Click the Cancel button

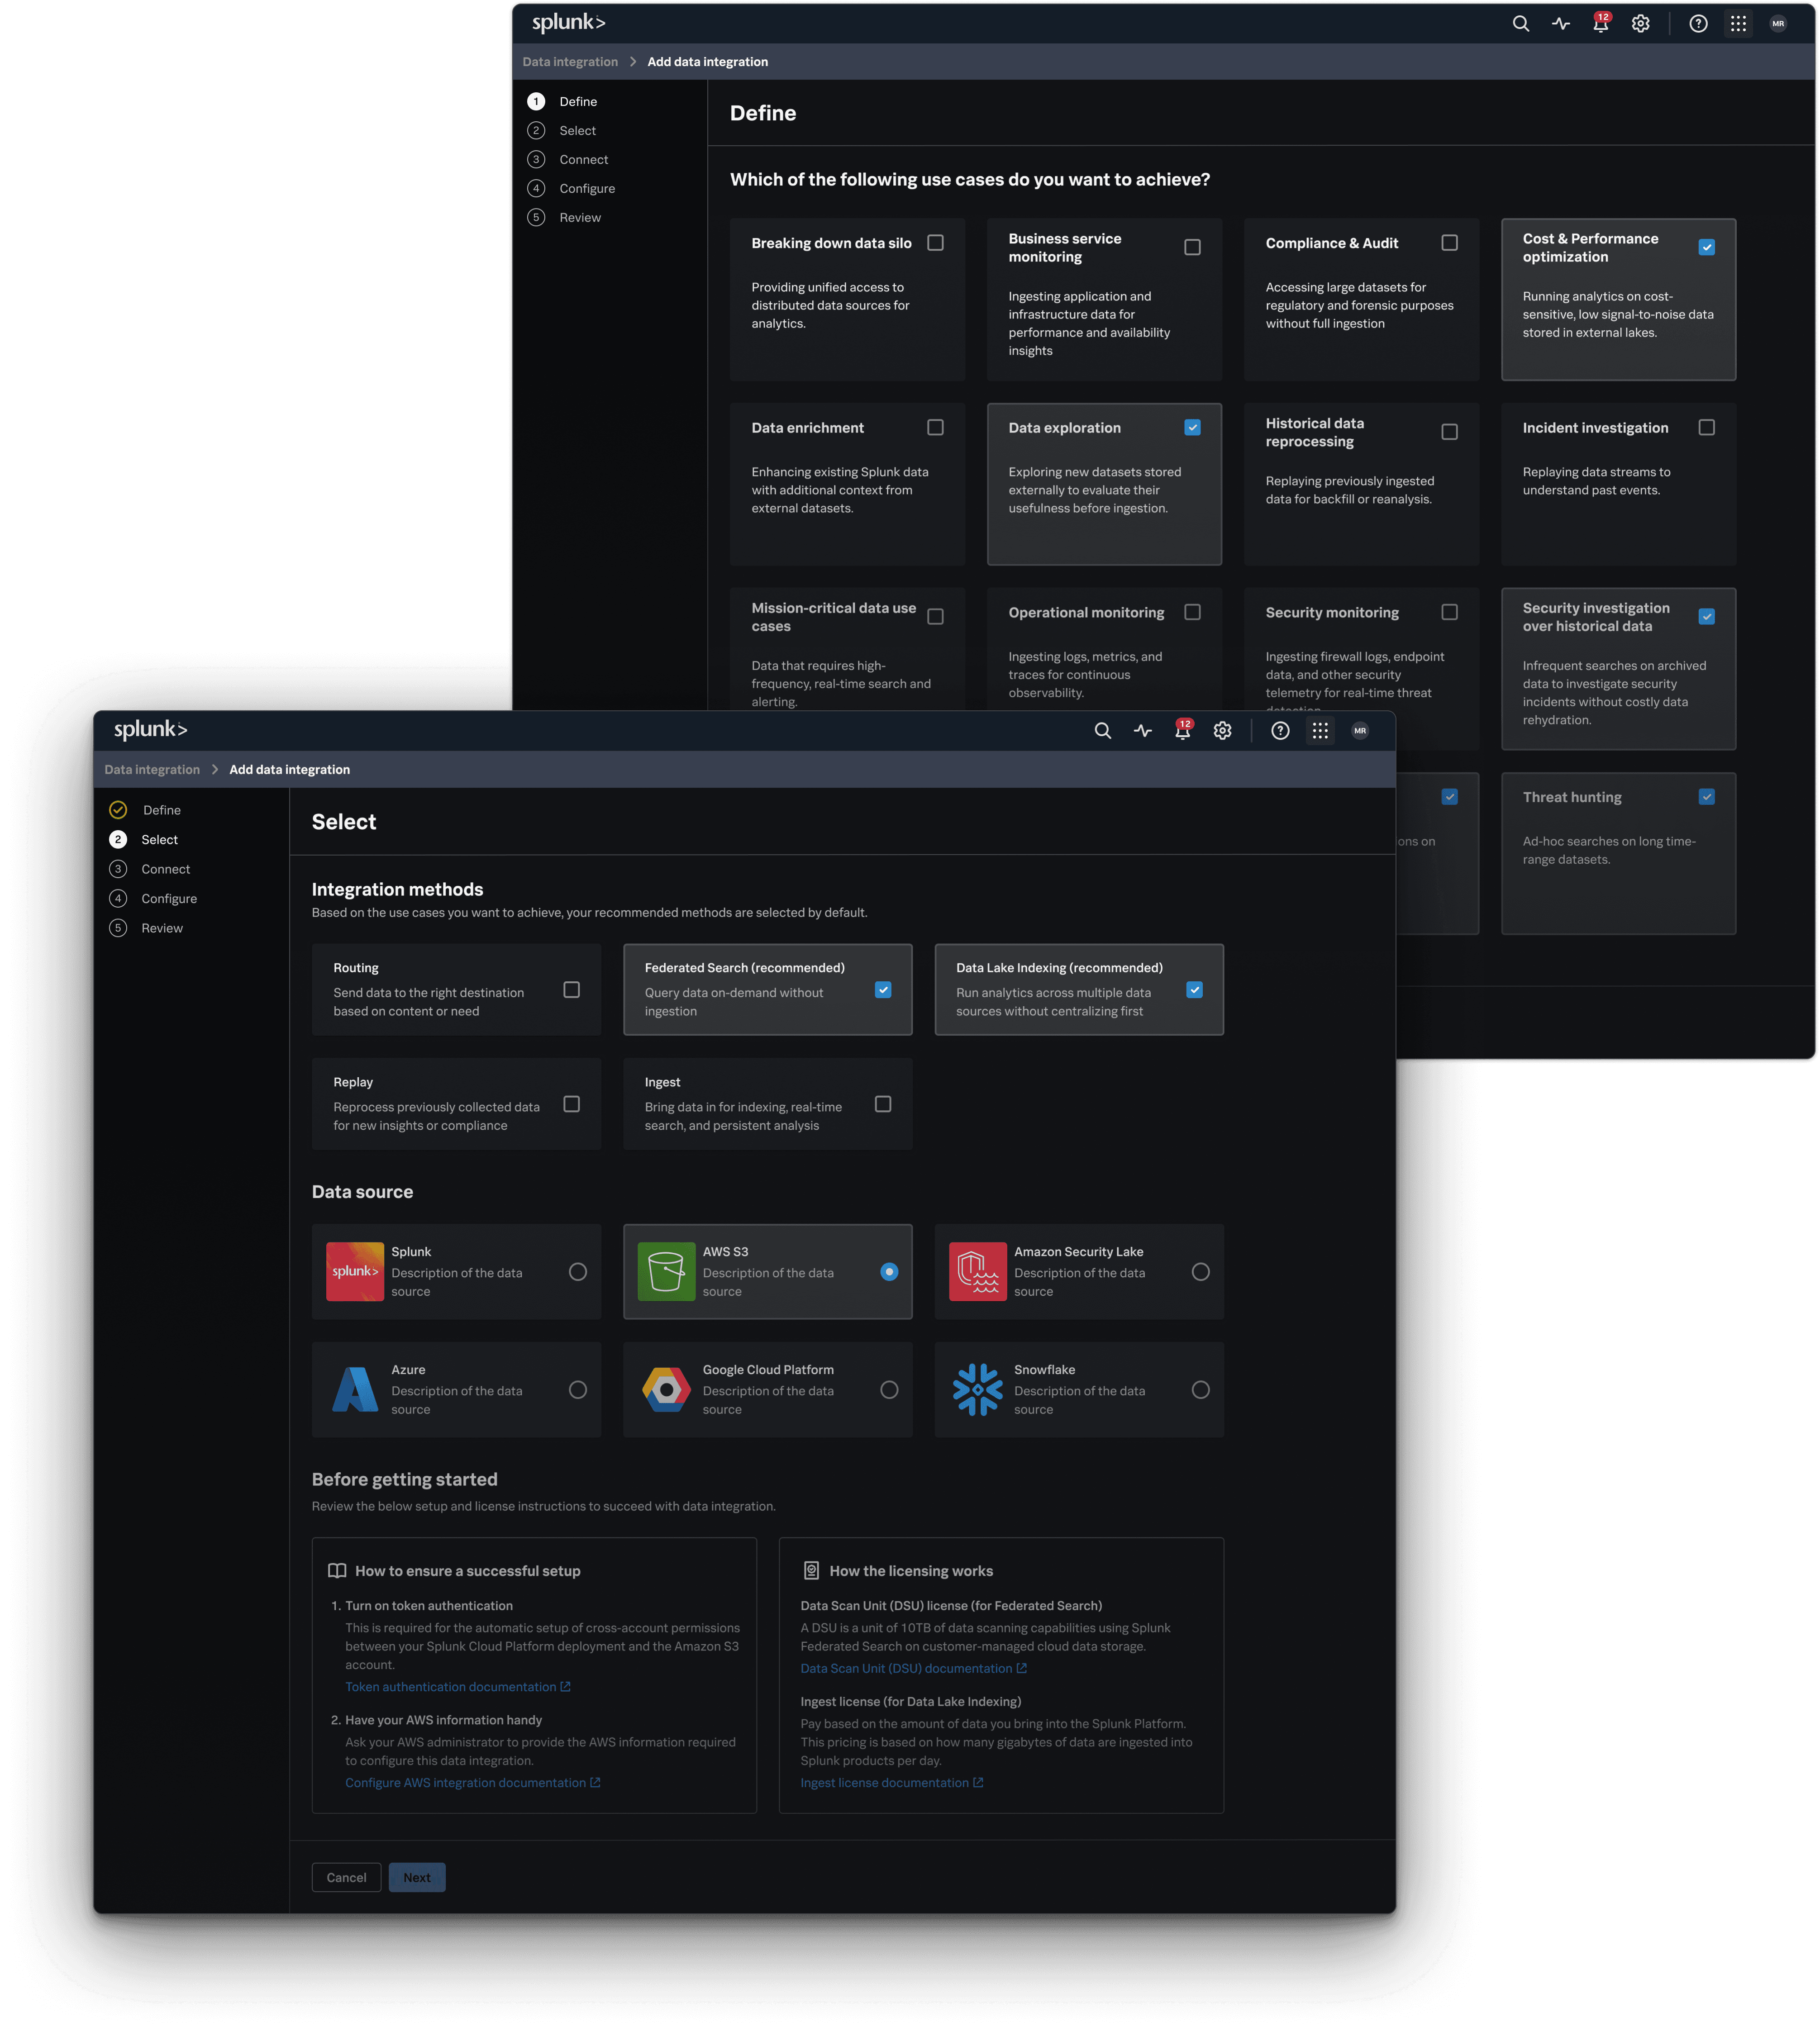tap(346, 1877)
